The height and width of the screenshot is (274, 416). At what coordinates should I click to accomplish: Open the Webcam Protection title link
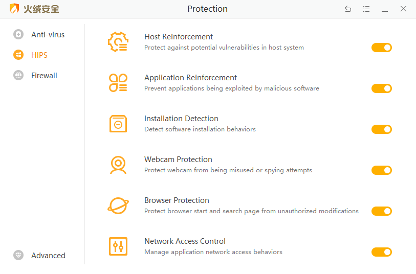(178, 159)
